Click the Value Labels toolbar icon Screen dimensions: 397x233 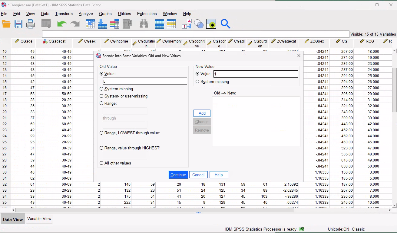pos(187,24)
